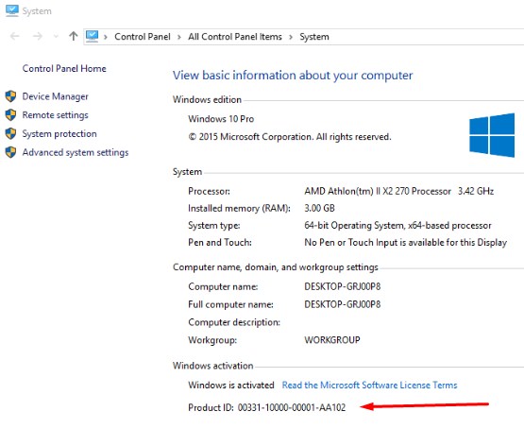Viewport: 524px width, 446px height.
Task: Expand chevron after All Control Panel Items
Action: (x=291, y=37)
